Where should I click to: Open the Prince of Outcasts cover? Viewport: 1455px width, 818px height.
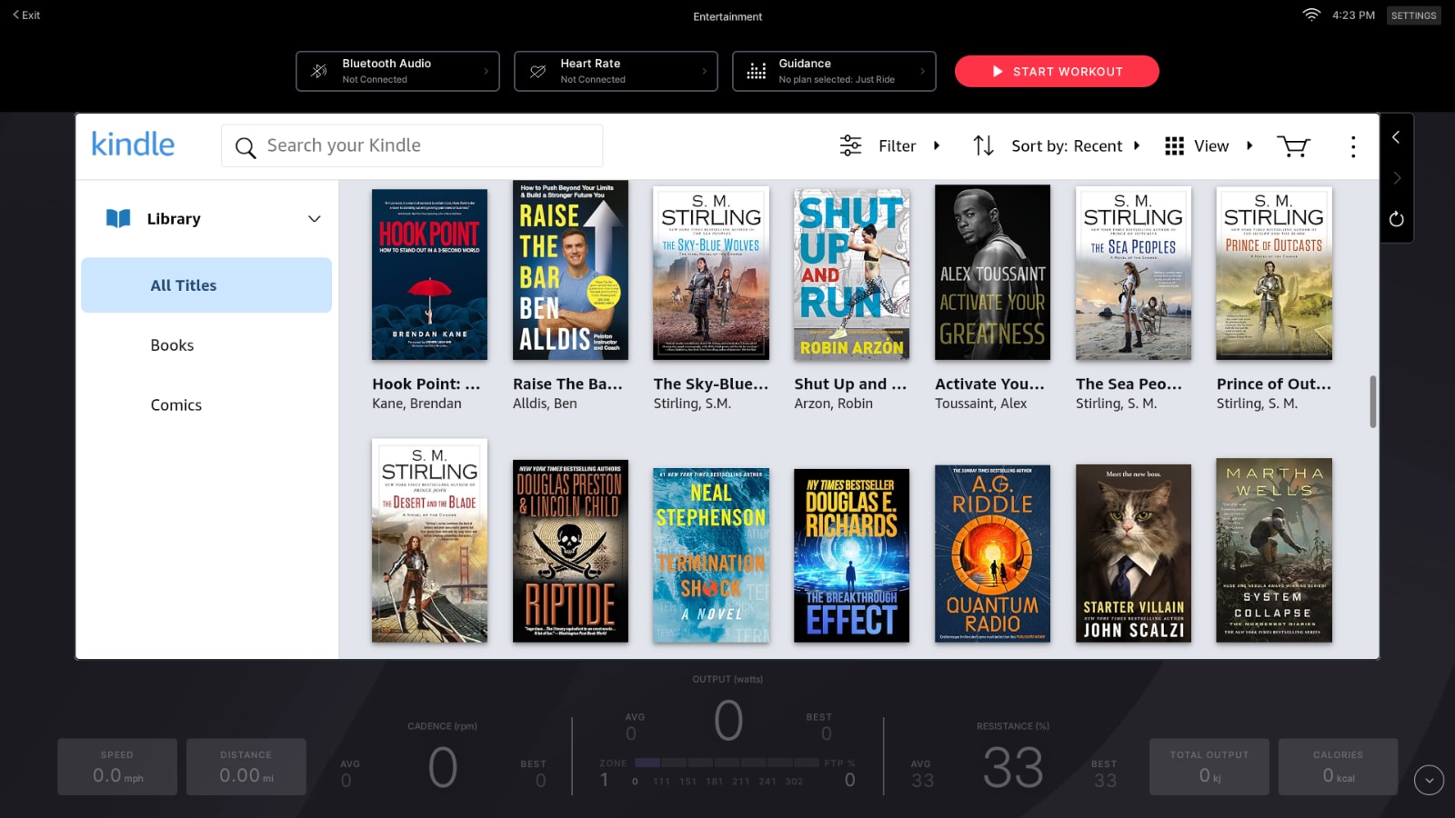(1274, 273)
